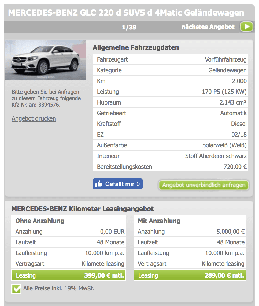The height and width of the screenshot is (306, 259).
Task: Toggle the green checkmark for 19% MwSt.
Action: (16, 289)
